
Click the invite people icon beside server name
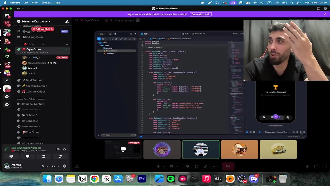point(67,21)
